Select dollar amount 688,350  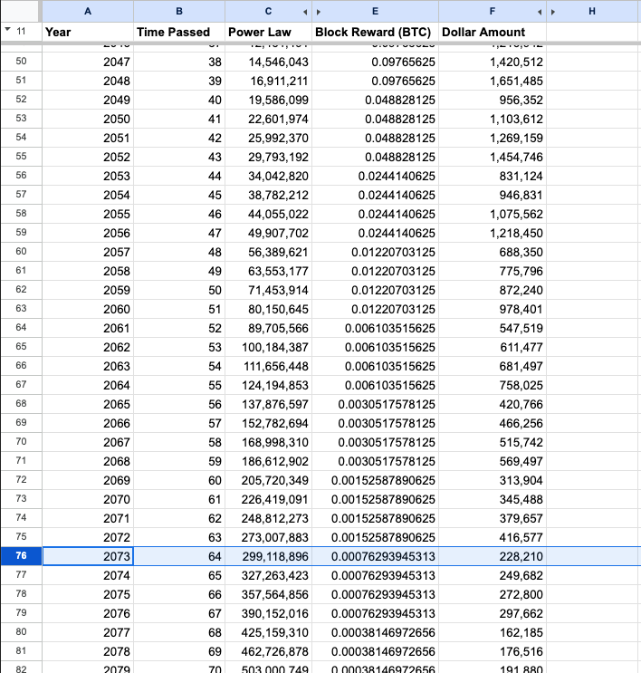[x=493, y=252]
